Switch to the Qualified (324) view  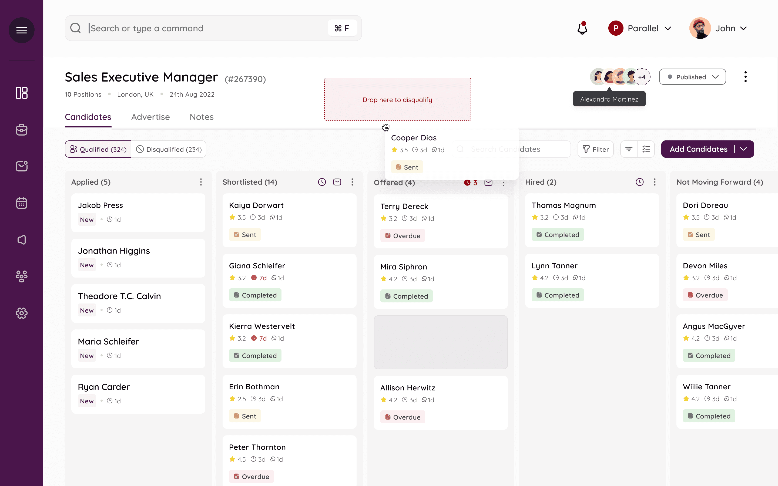pos(98,149)
